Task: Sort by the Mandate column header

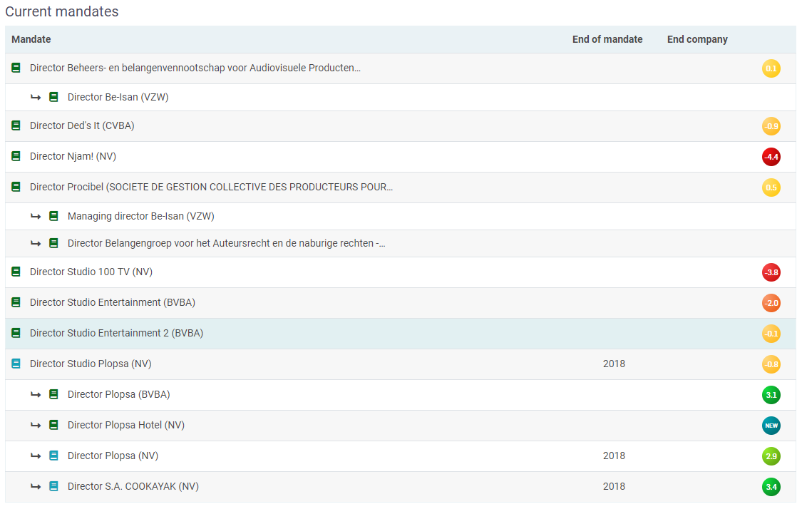Action: (x=31, y=39)
